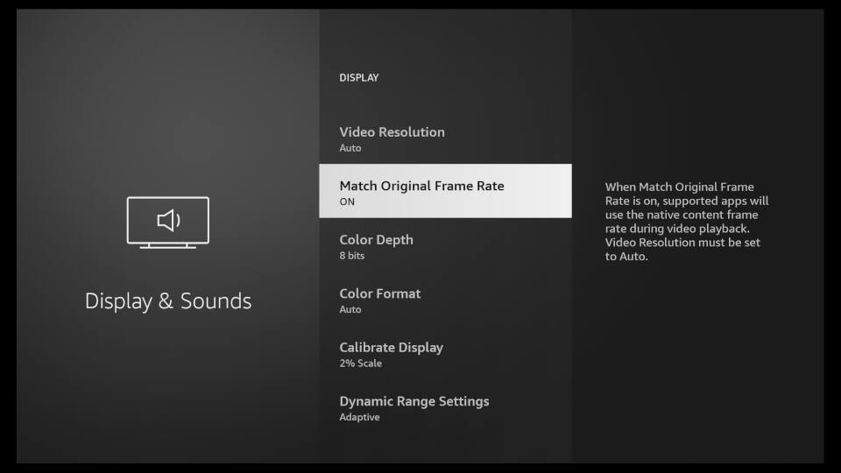The width and height of the screenshot is (841, 473).
Task: Select the Color Format option
Action: [445, 299]
